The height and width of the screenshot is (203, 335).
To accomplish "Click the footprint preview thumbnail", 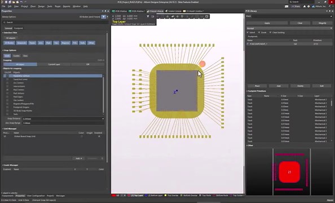I will (290, 172).
